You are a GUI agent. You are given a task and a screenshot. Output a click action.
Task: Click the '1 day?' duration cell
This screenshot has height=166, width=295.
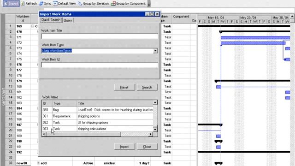142,163
